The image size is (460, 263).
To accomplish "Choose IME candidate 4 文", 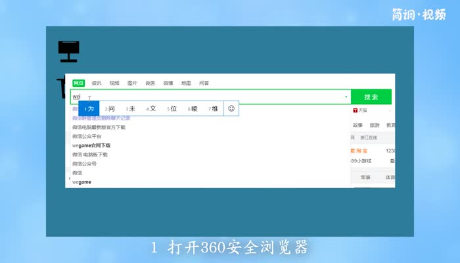I will [150, 108].
